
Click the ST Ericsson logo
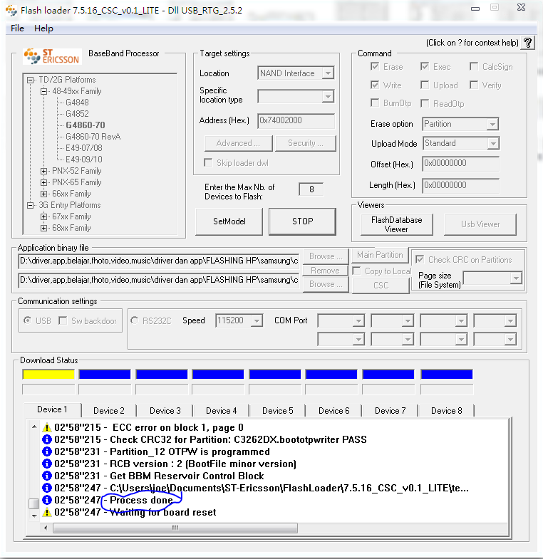52,56
